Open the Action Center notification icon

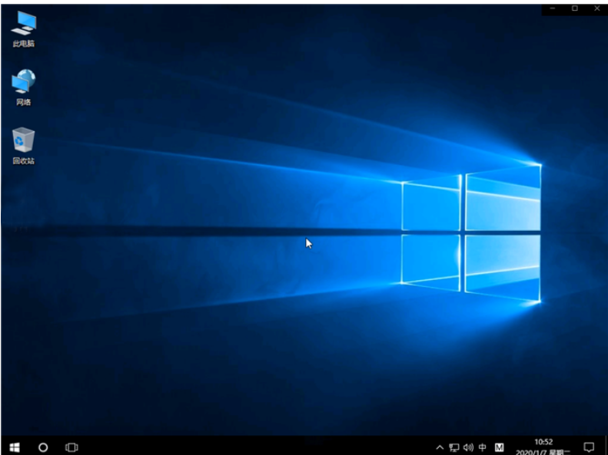pyautogui.click(x=589, y=446)
